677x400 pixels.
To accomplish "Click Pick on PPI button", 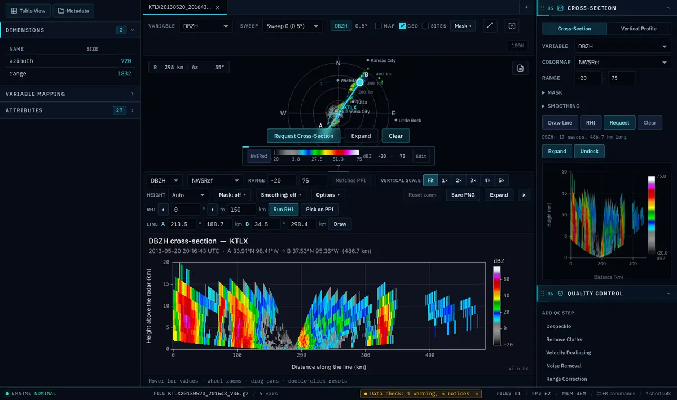I will [320, 210].
